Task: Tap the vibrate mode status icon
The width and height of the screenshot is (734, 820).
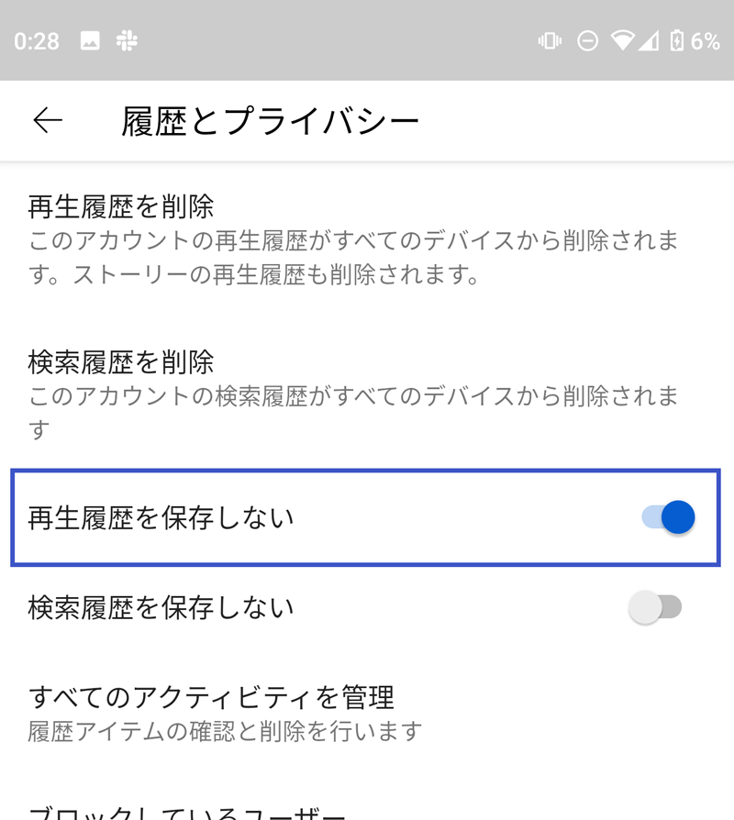Action: click(x=550, y=40)
